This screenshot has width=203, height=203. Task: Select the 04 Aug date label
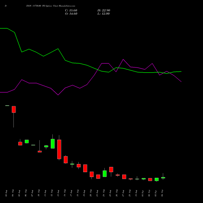pyautogui.click(x=13, y=193)
